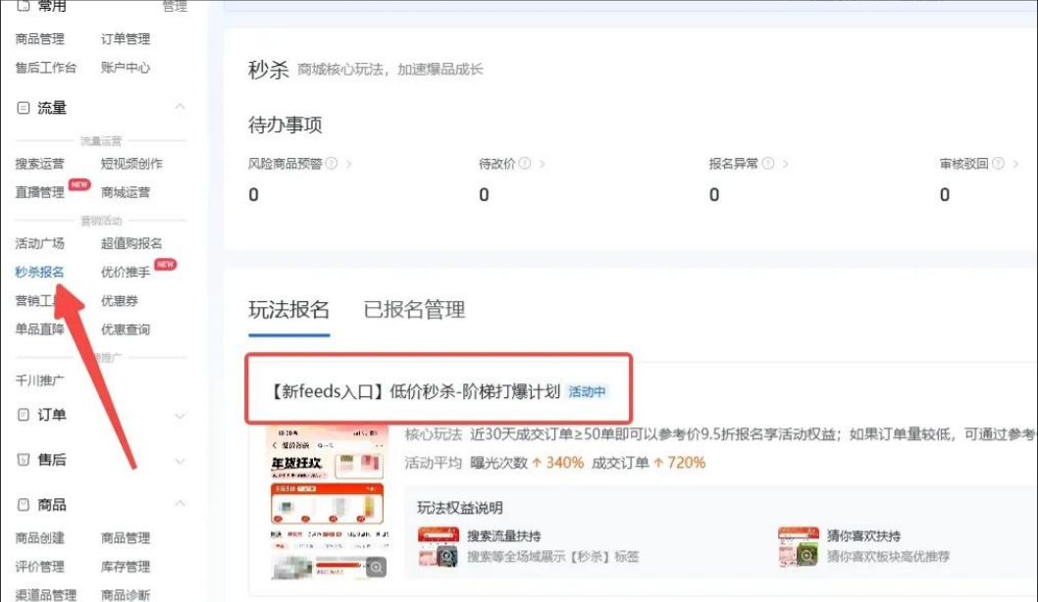Click the 风险商品预警 count value

253,194
